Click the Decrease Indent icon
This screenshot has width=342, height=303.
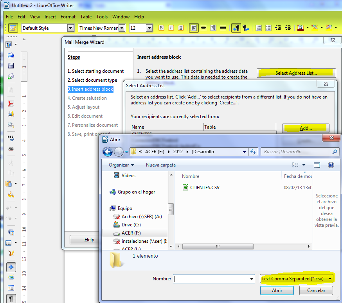click(278, 28)
